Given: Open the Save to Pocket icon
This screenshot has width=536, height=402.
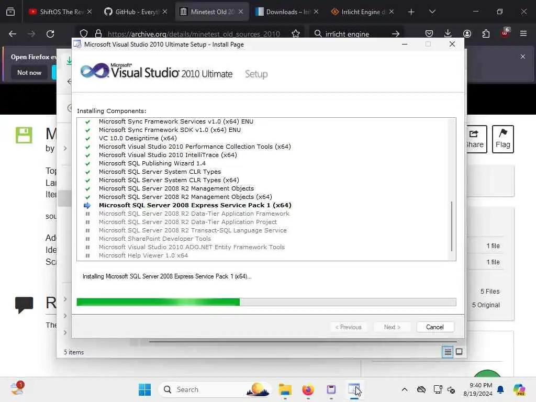Looking at the screenshot, I should 429,33.
